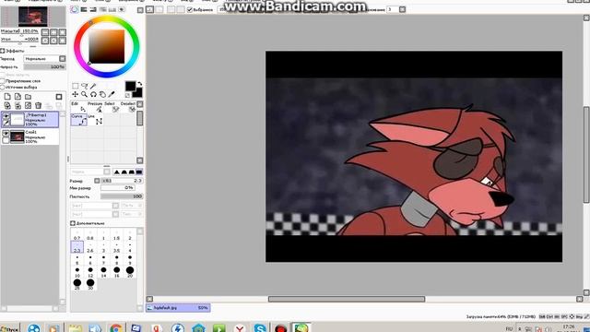Open brush size multiplier x0.1 selector
Screen dimensions: 590x332
[97, 181]
